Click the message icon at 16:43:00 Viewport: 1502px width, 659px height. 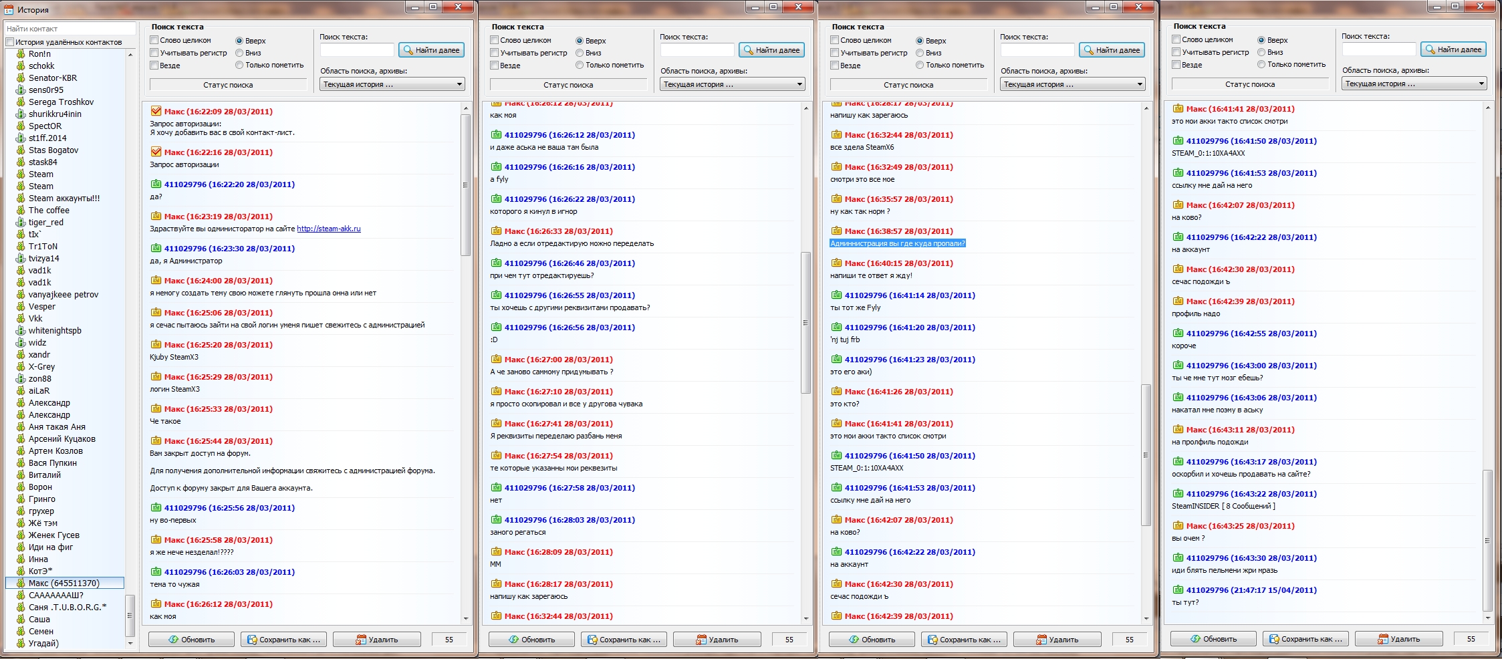click(x=1178, y=365)
